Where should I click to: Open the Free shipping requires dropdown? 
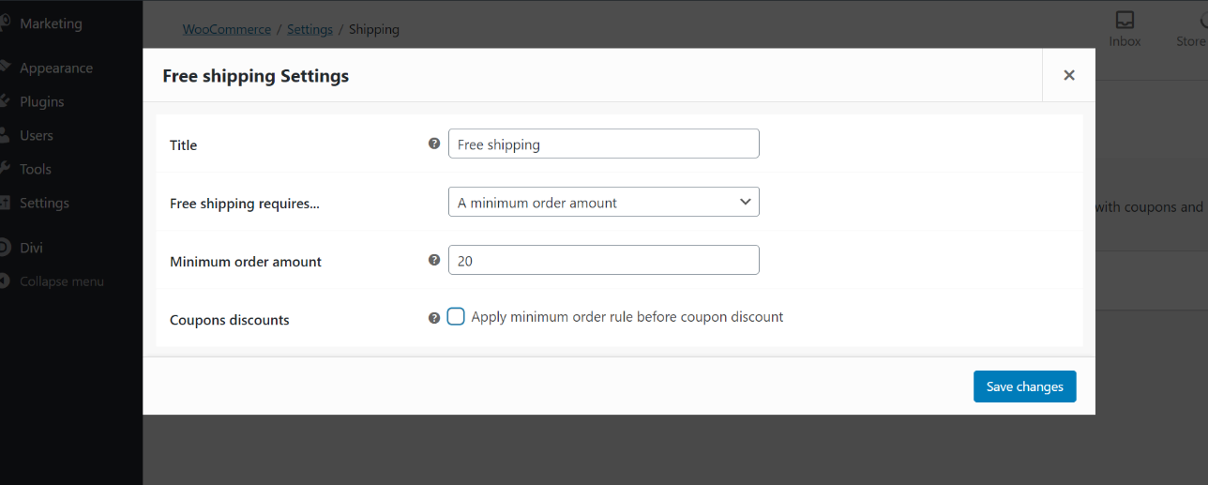pyautogui.click(x=603, y=202)
